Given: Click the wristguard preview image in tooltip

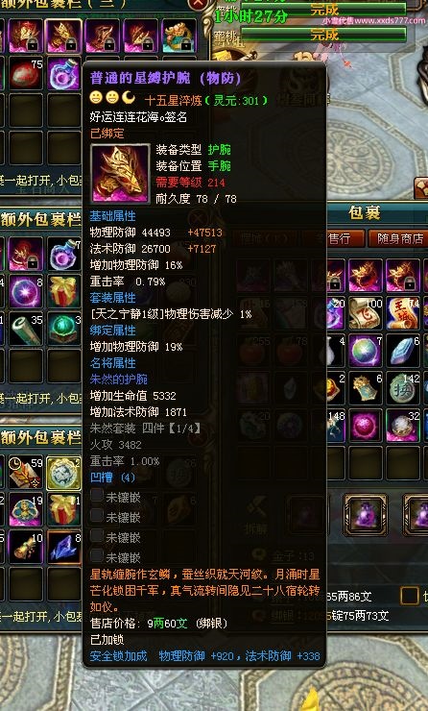Looking at the screenshot, I should click(x=121, y=173).
